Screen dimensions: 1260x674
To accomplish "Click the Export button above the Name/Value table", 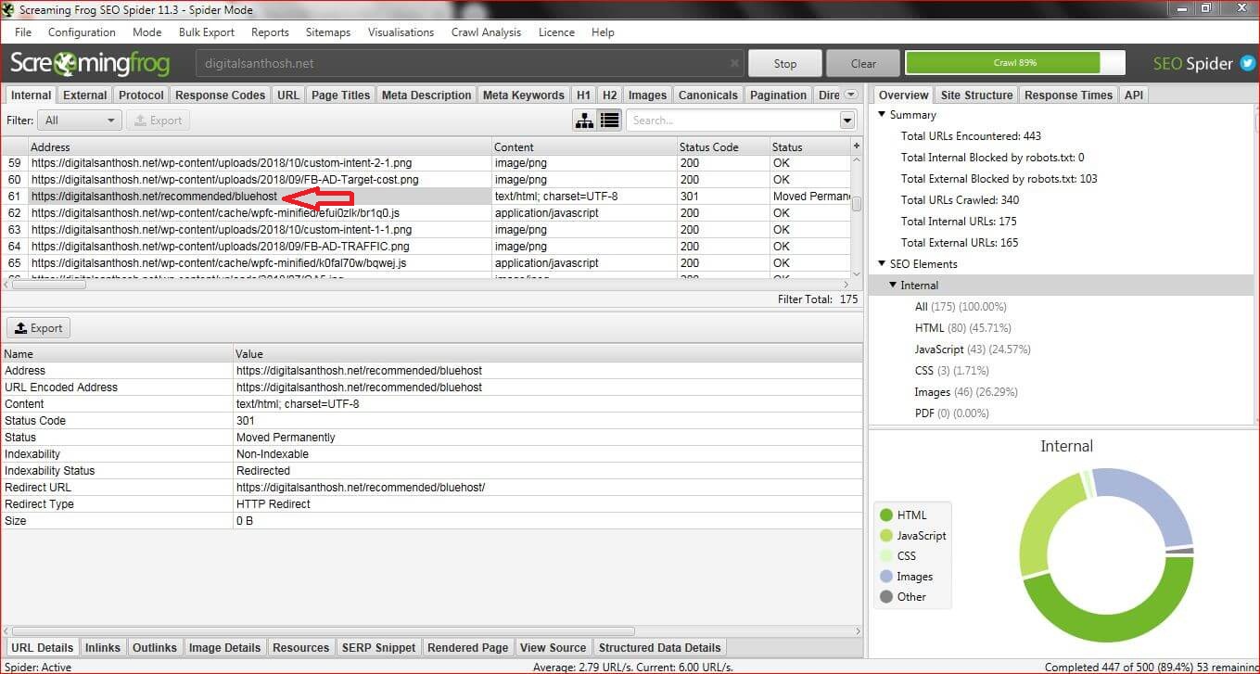I will click(x=39, y=328).
